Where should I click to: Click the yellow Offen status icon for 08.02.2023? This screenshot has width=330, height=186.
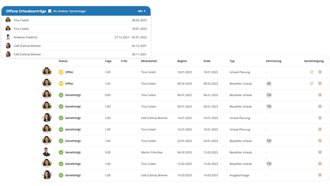[61, 83]
